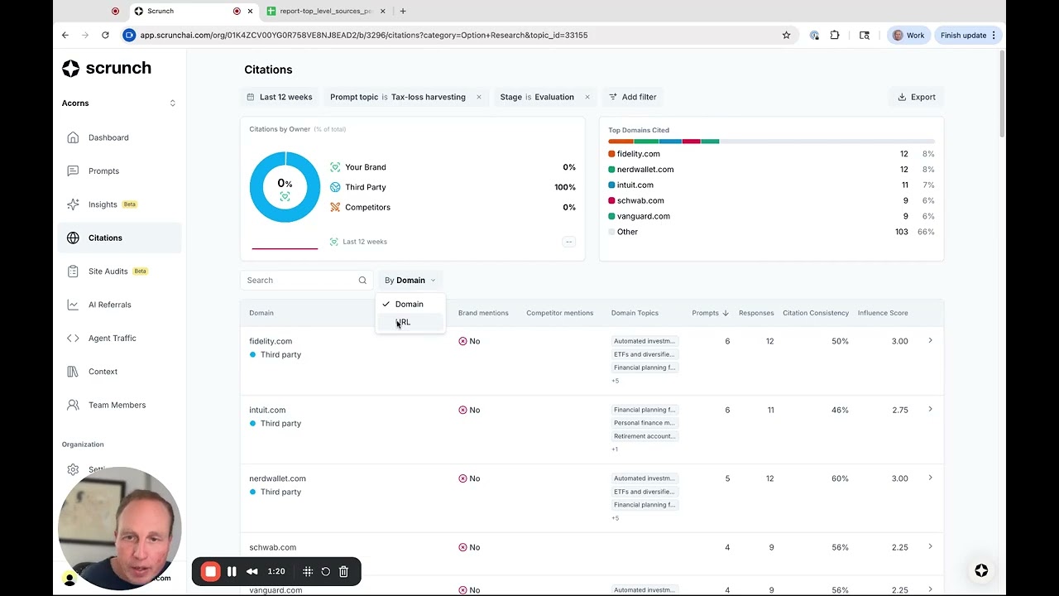Image resolution: width=1059 pixels, height=596 pixels.
Task: Toggle the By Domain dropdown
Action: pyautogui.click(x=410, y=280)
